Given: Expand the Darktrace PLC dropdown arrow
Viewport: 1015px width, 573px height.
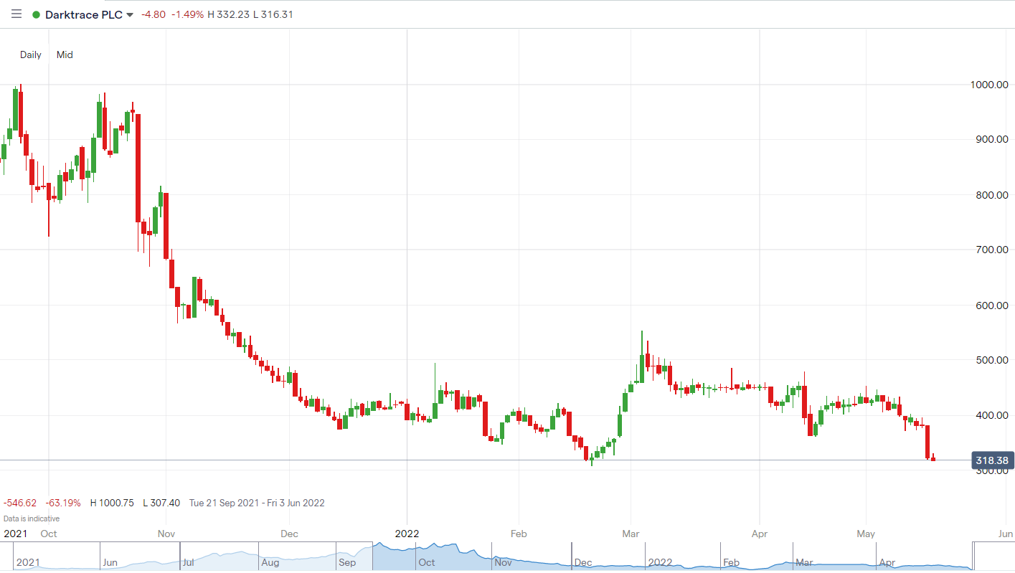Looking at the screenshot, I should (x=130, y=15).
